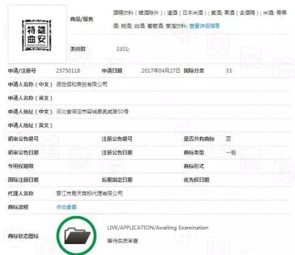This screenshot has width=295, height=255.
Task: Click the 注册公告日期 label
Action: click(117, 153)
